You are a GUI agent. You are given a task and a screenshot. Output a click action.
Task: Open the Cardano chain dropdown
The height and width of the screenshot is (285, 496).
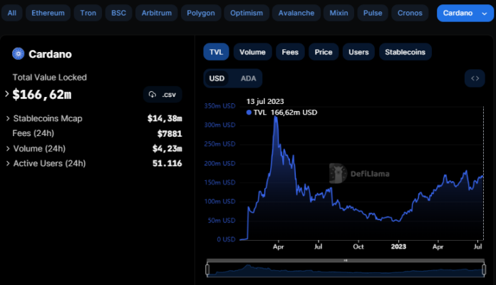point(460,13)
